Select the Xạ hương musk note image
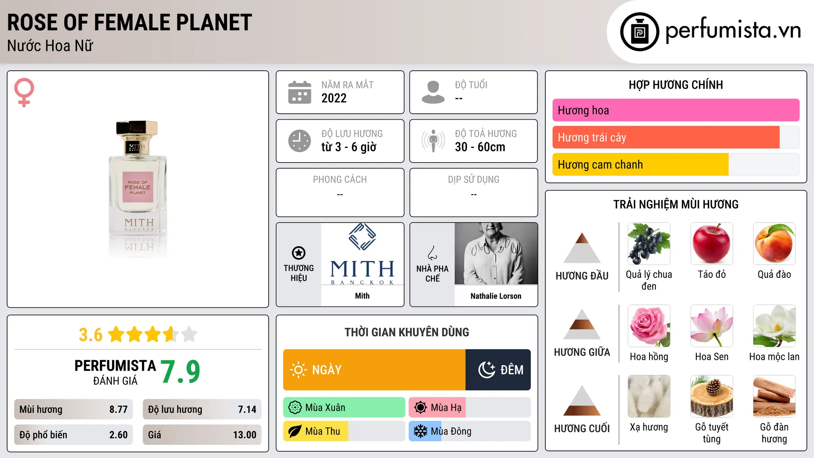 649,396
